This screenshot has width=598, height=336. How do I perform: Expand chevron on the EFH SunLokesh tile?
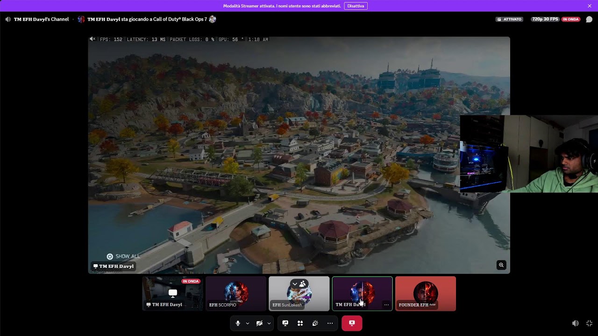(x=294, y=284)
